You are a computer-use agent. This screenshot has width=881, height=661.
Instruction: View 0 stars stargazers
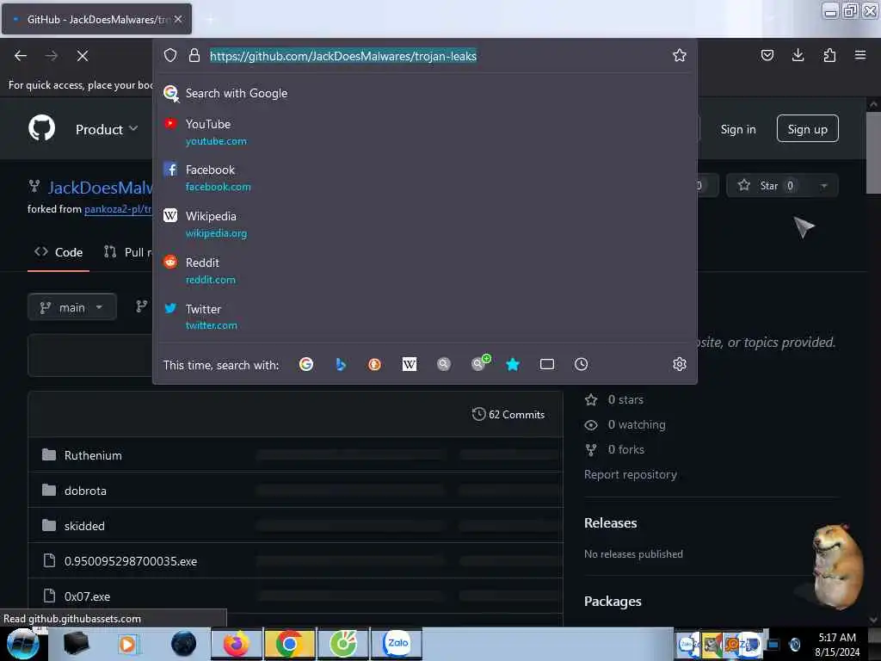[614, 399]
